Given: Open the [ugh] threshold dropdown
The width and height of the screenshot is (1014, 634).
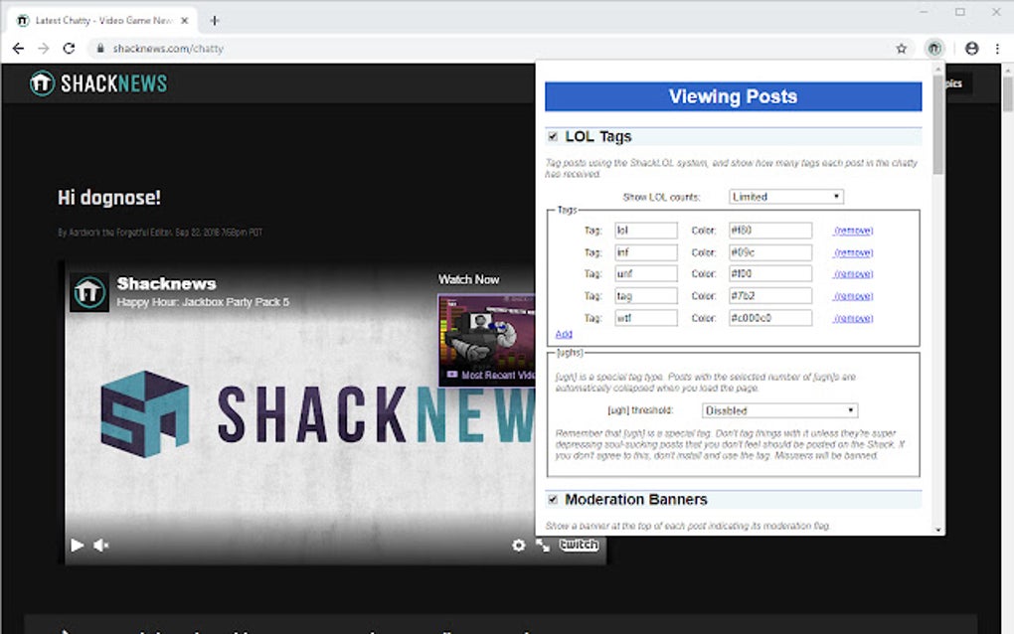Looking at the screenshot, I should click(780, 410).
